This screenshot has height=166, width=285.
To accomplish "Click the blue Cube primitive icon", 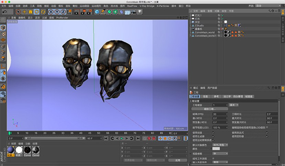I will pyautogui.click(x=97, y=12).
